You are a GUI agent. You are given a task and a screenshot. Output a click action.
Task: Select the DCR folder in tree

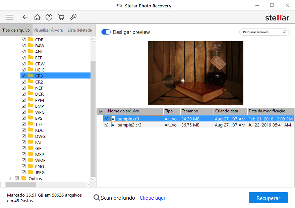(x=39, y=94)
